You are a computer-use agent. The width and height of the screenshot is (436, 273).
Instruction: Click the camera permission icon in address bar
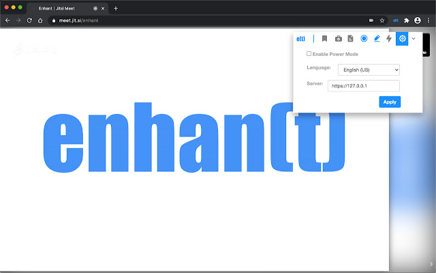371,20
